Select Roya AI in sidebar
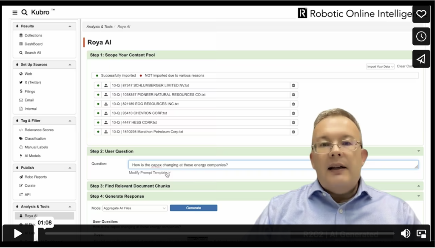 (44, 216)
